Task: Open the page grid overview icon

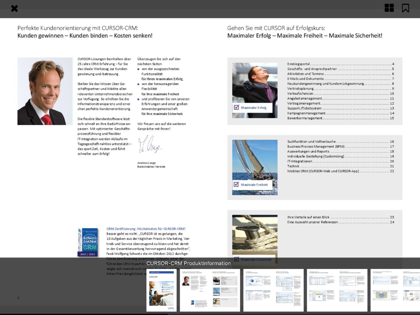Action: 389,8
